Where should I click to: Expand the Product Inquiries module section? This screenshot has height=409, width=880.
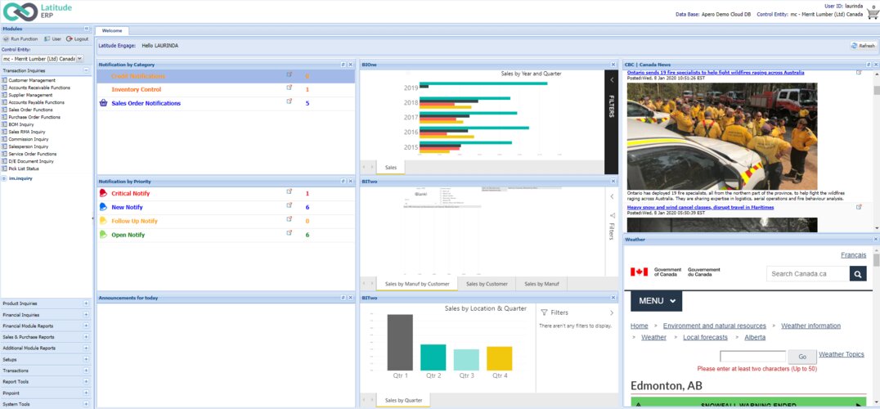pos(86,303)
